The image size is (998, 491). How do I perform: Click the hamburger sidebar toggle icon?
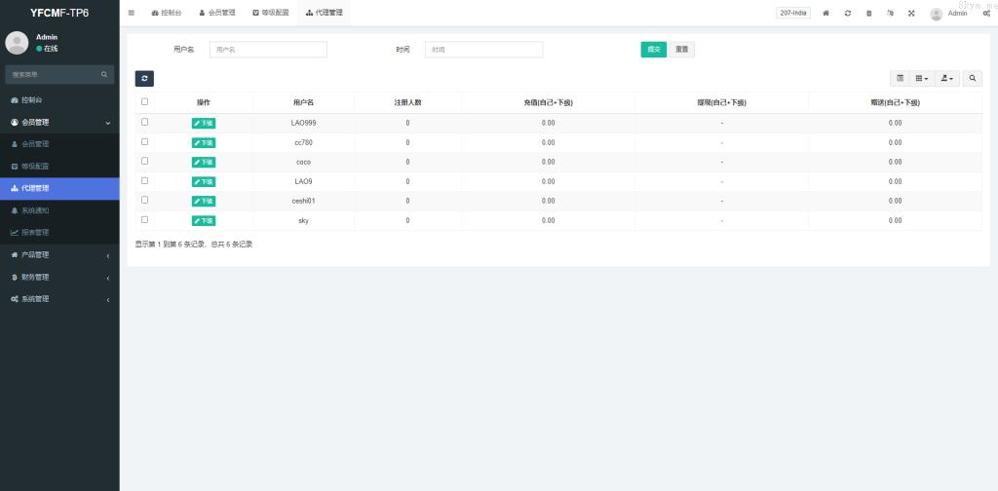132,13
